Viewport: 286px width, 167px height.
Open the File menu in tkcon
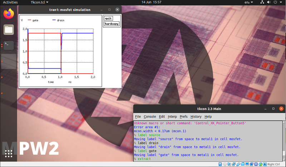pyautogui.click(x=138, y=116)
